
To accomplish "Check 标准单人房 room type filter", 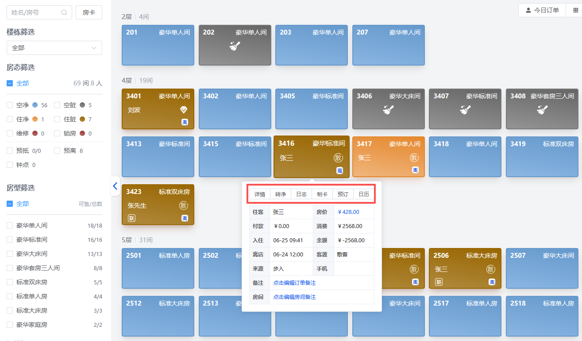I will point(10,296).
